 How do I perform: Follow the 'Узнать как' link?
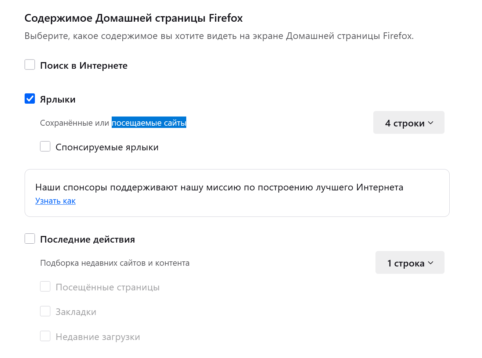pyautogui.click(x=55, y=201)
